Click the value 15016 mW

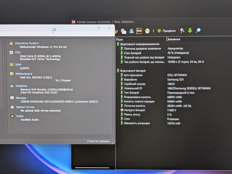coord(174,123)
